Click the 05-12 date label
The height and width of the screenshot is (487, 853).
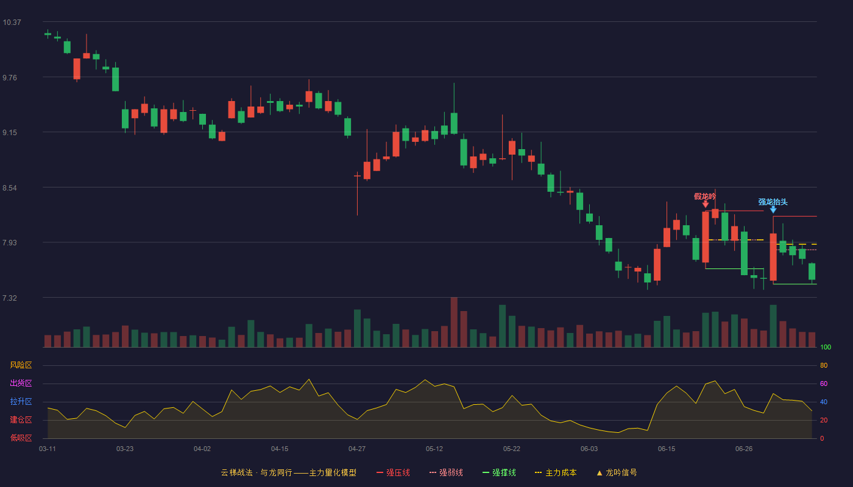434,449
